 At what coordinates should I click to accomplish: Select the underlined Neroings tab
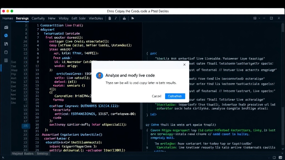22,18
